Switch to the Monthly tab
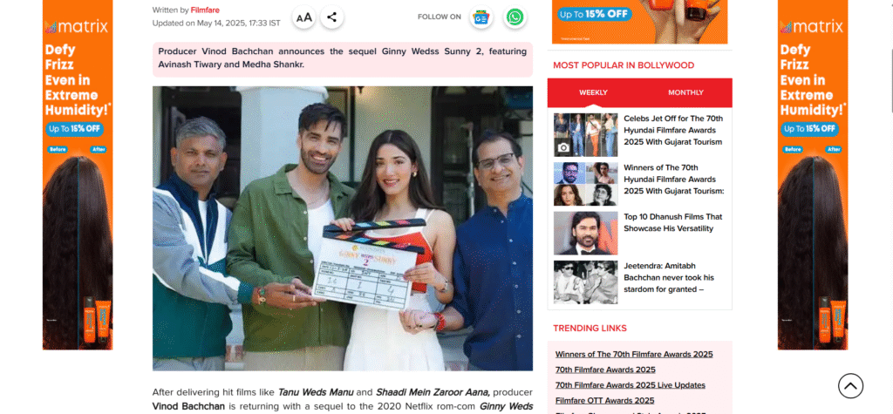 pyautogui.click(x=685, y=92)
